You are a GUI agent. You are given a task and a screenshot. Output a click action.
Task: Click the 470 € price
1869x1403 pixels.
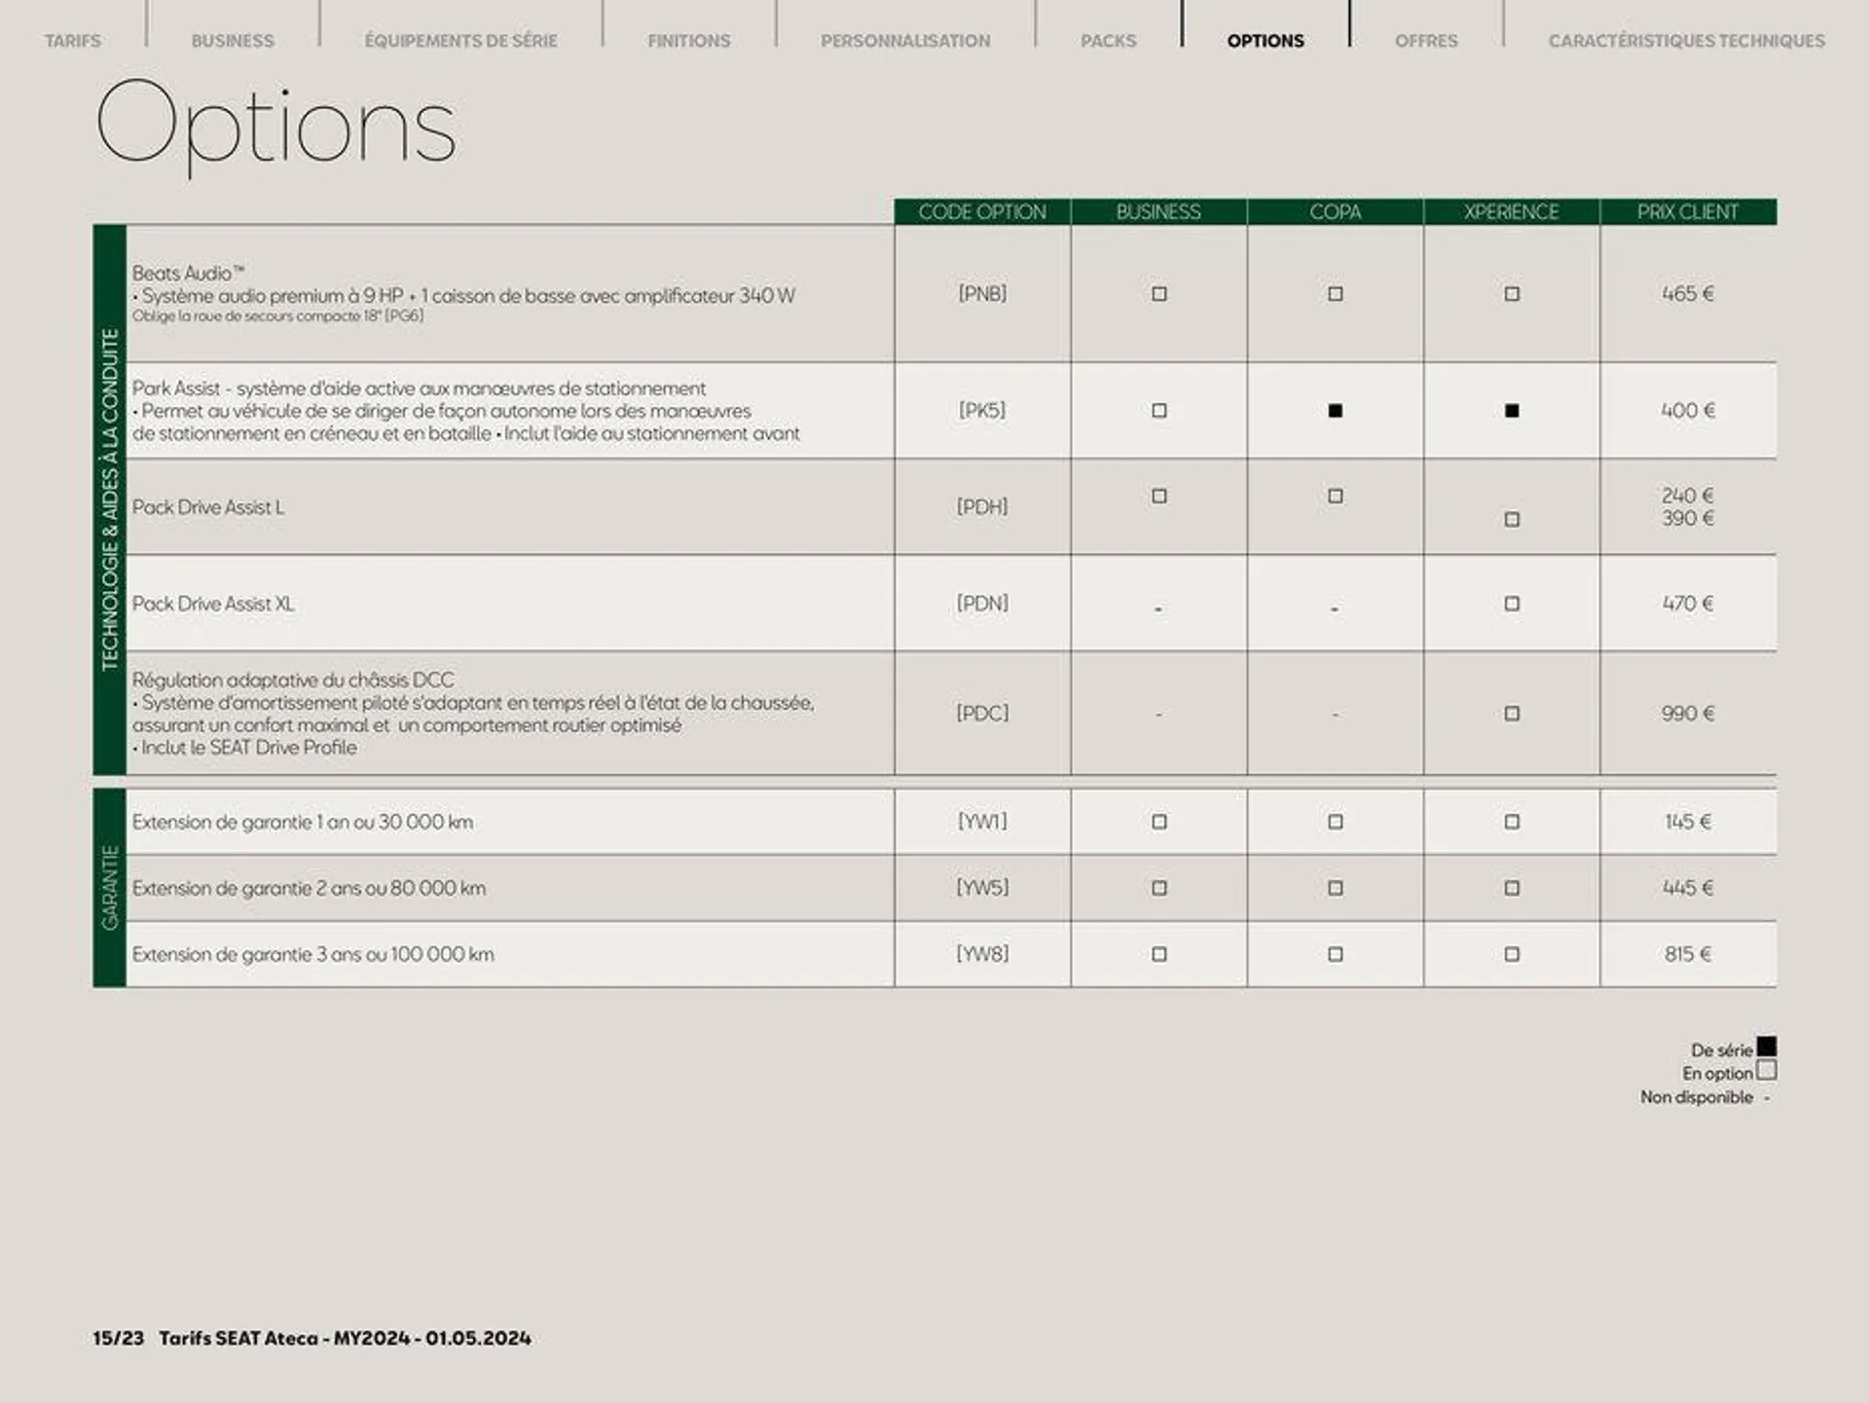pos(1687,603)
